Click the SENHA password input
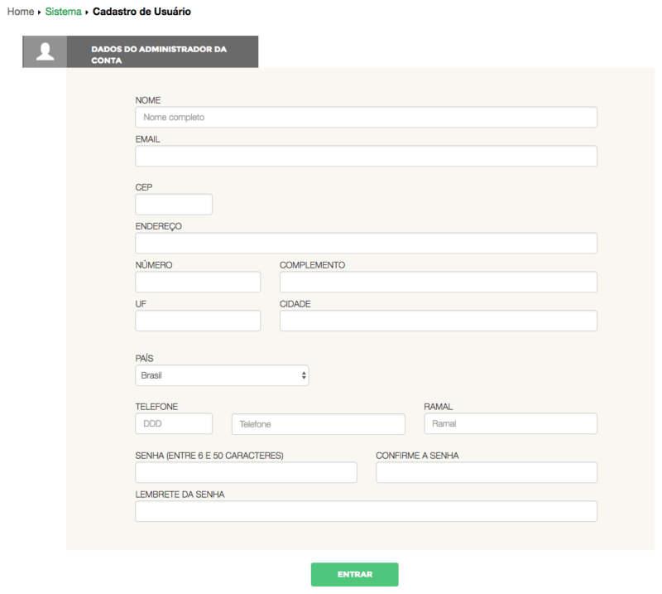This screenshot has width=662, height=594. [246, 472]
